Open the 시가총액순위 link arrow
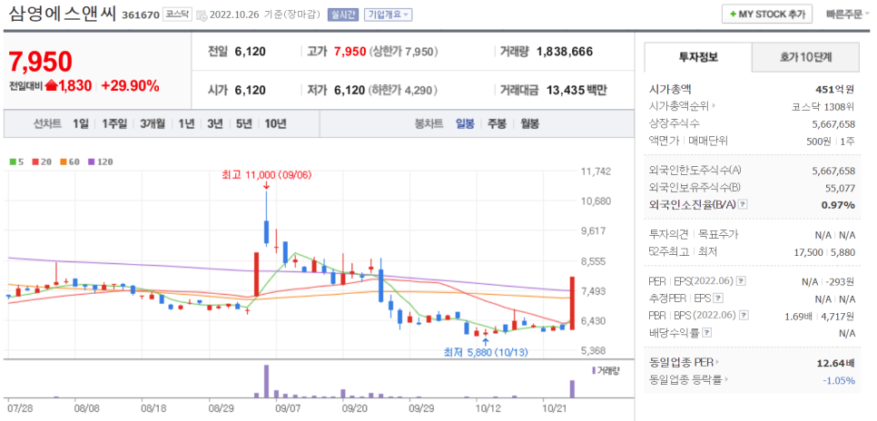877x421 pixels. pos(714,105)
